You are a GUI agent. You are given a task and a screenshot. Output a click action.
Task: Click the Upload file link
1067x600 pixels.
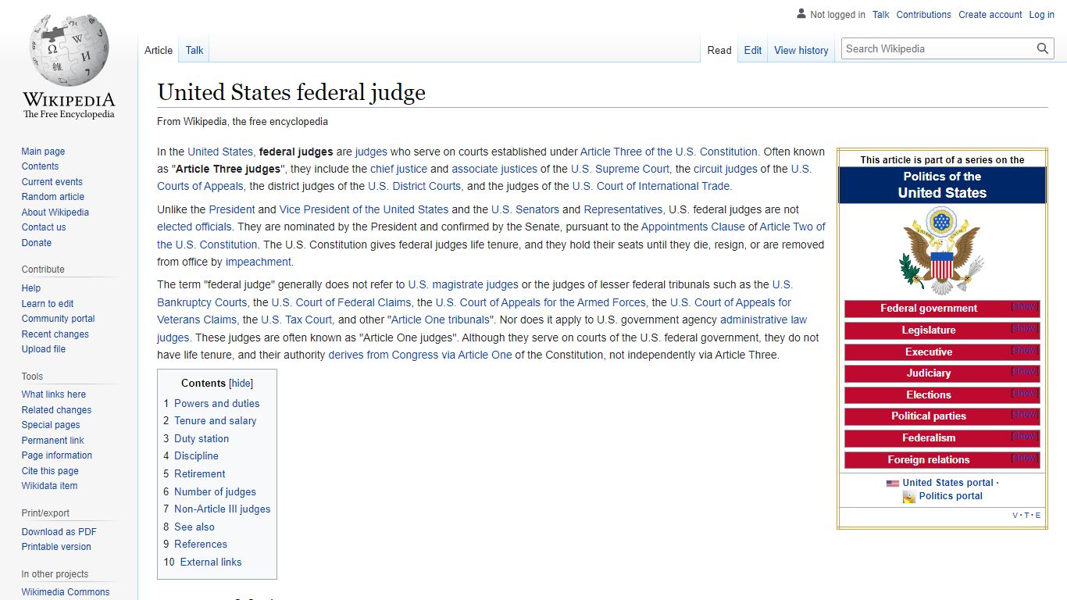click(44, 349)
